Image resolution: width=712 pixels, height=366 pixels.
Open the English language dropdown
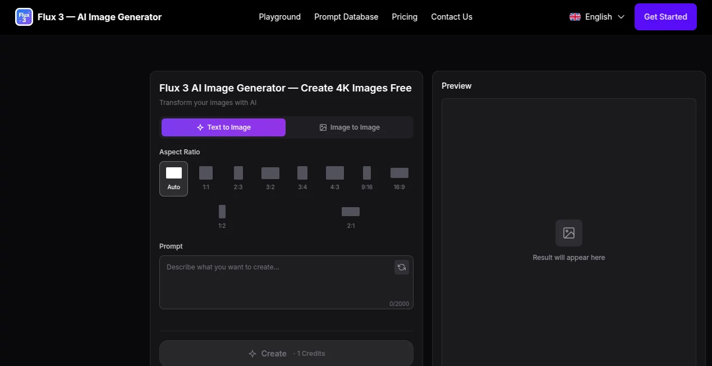(x=597, y=17)
